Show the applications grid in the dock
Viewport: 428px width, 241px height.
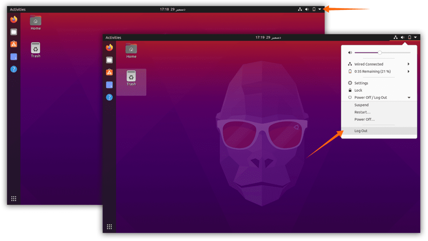(109, 226)
